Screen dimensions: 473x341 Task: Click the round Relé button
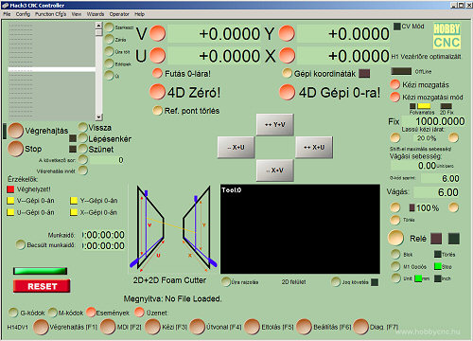(x=395, y=238)
